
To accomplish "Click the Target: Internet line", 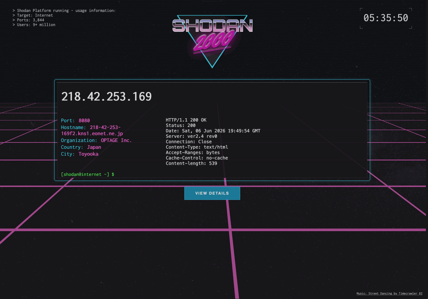I will 33,15.
